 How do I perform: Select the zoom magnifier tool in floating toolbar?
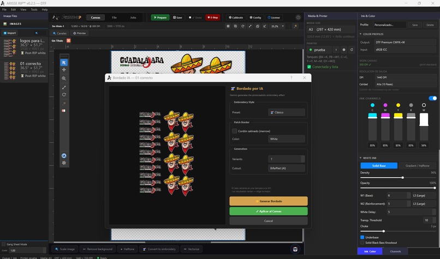click(64, 79)
